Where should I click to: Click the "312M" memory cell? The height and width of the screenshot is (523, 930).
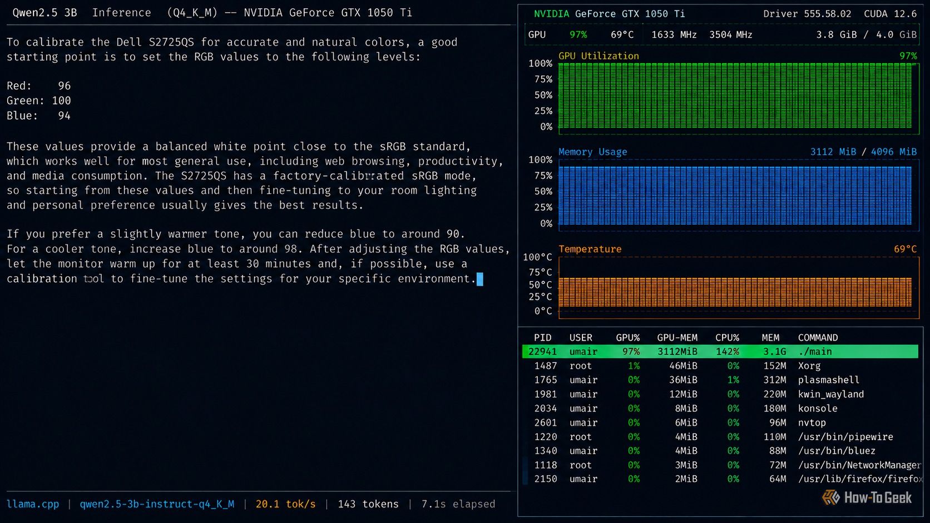[775, 380]
